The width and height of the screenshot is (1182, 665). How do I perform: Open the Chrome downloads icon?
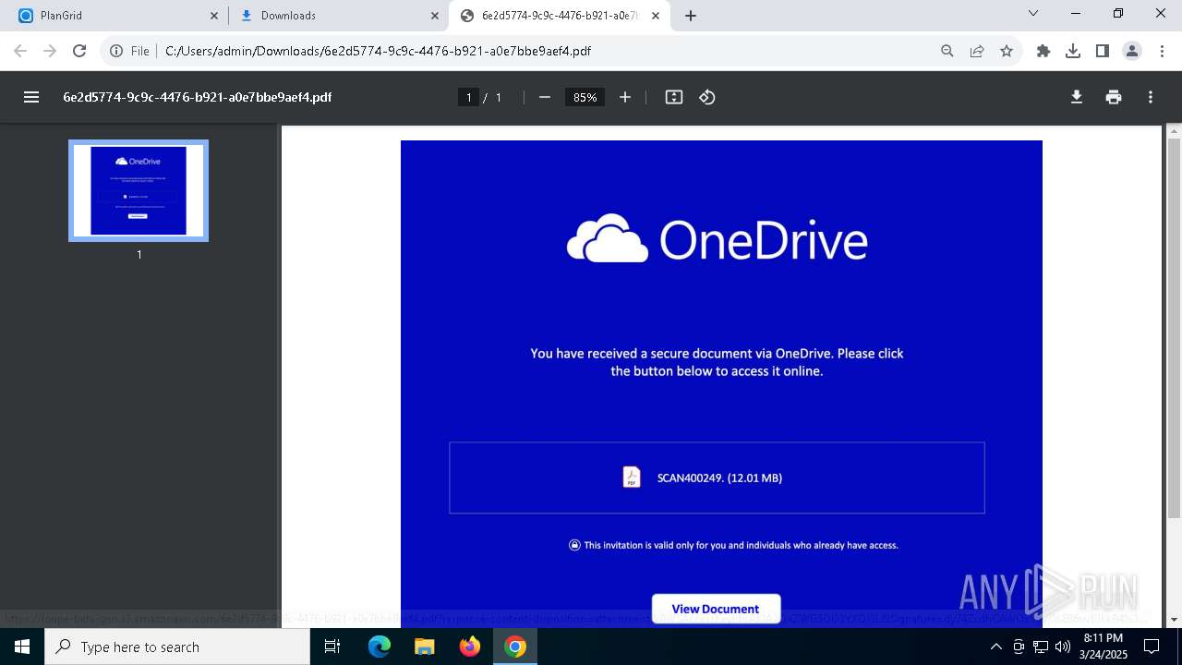pyautogui.click(x=1073, y=51)
